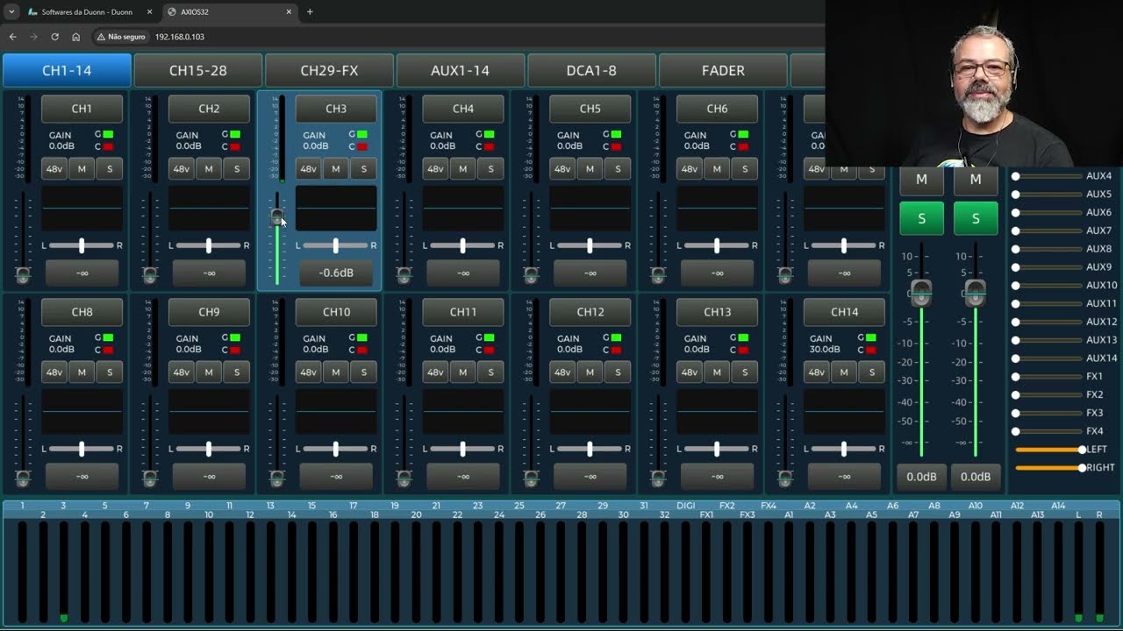Go back in browser history
The width and height of the screenshot is (1123, 631).
pos(12,37)
